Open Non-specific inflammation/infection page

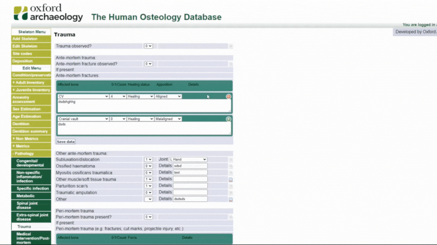point(31,177)
